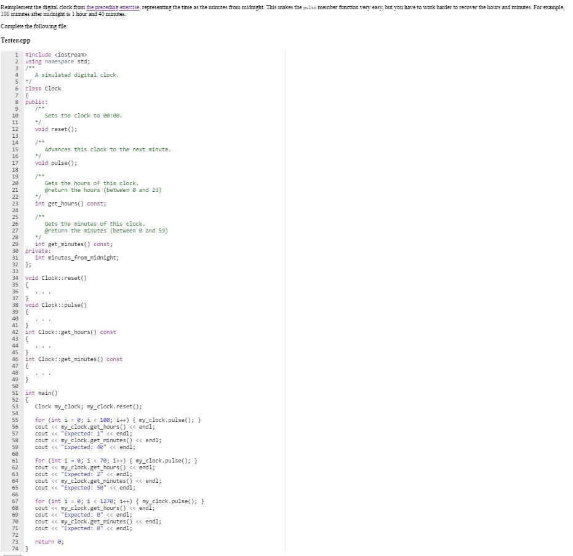This screenshot has width=573, height=556.
Task: Click the int main() line
Action: coord(40,392)
